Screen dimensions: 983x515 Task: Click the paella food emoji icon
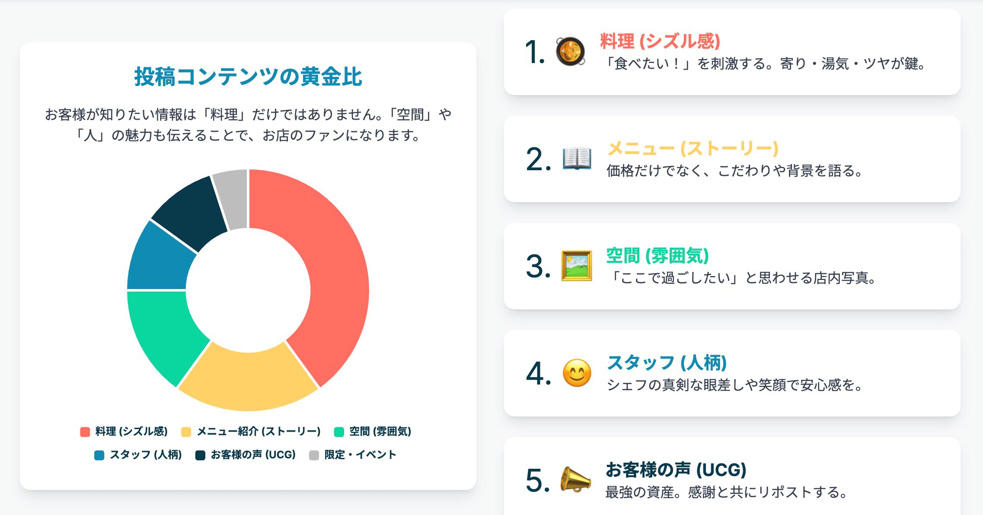click(x=570, y=51)
